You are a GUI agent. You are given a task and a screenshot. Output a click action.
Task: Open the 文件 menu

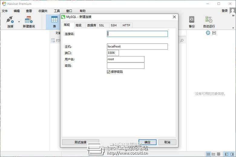click(5, 11)
